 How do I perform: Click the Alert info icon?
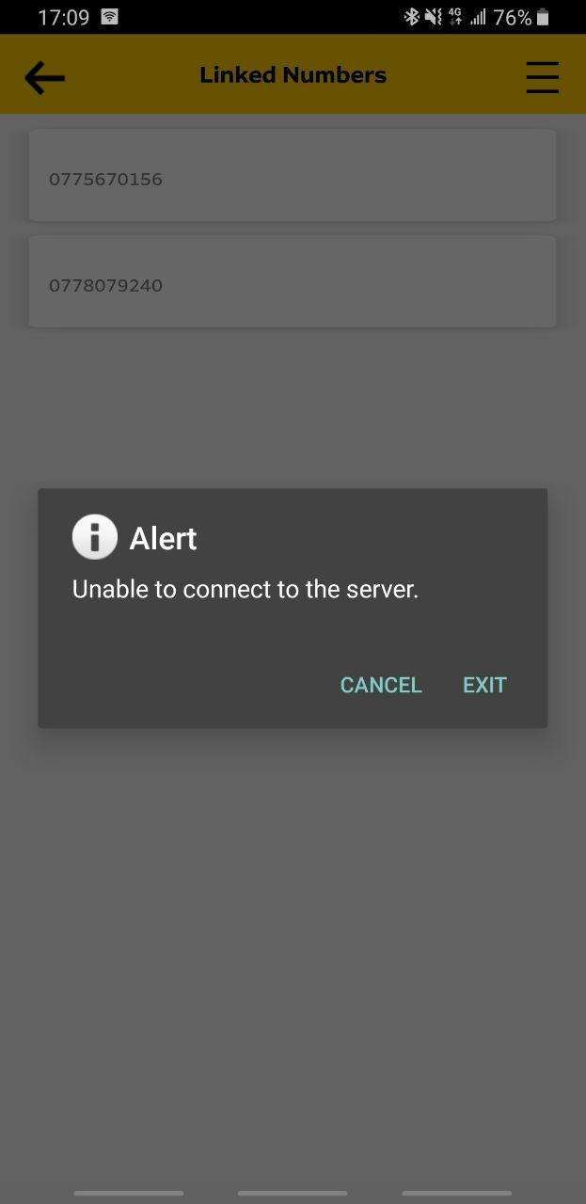[94, 537]
